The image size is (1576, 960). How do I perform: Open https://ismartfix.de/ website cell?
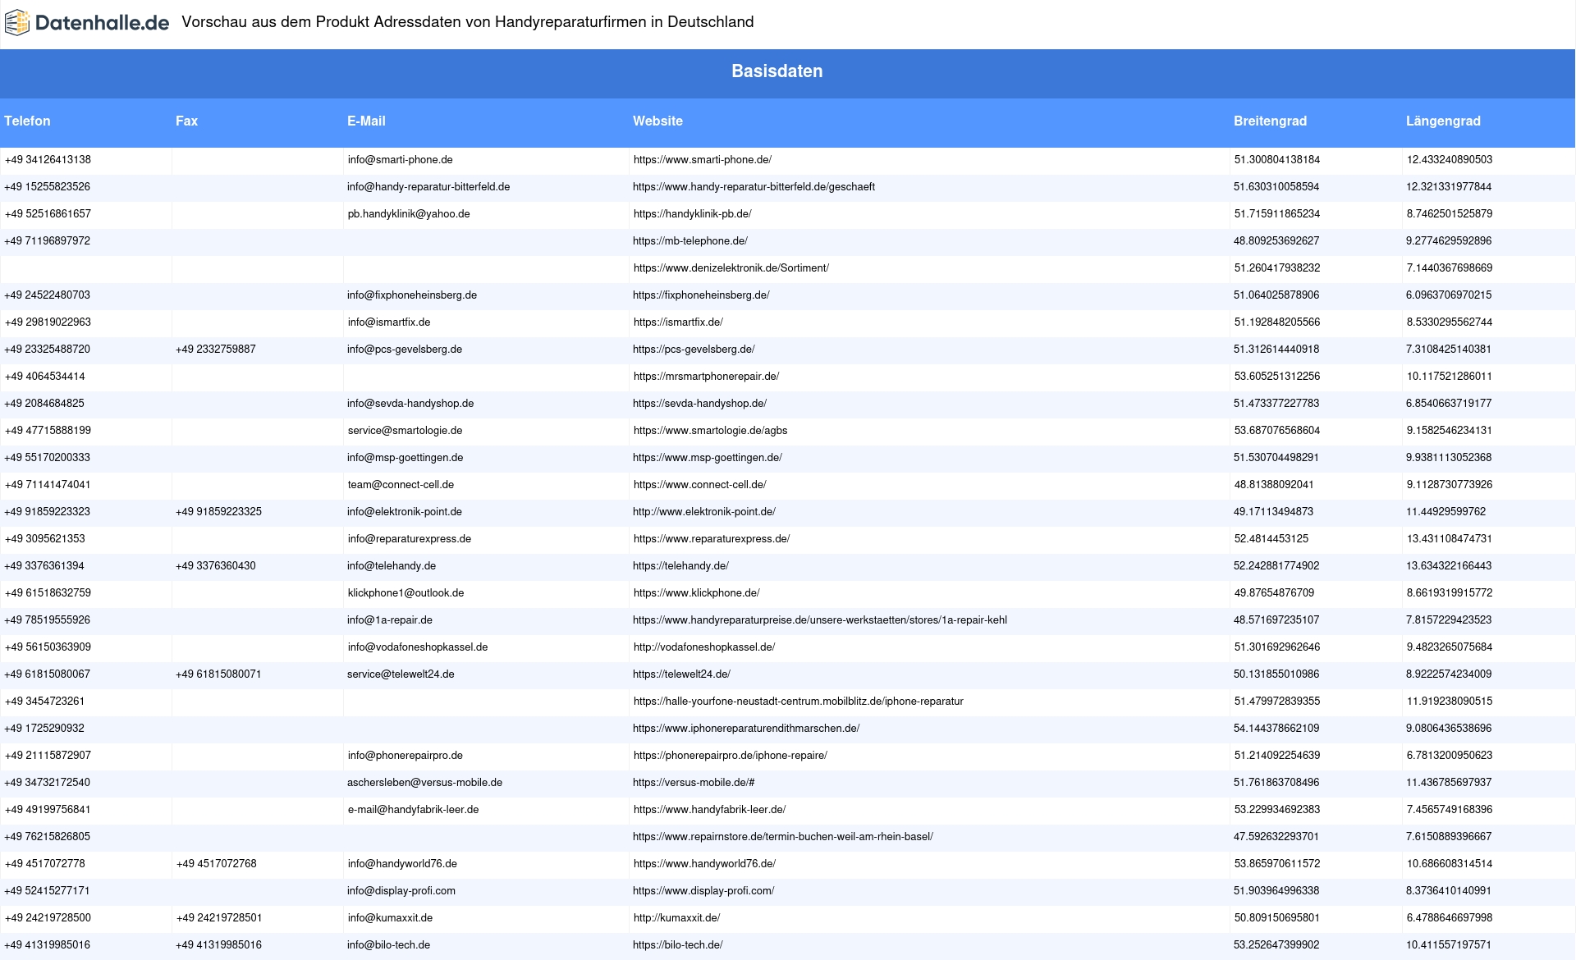[x=678, y=322]
